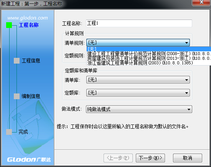Expand the 做法模式 dropdown
Viewport: 211px width, 167px height.
(x=139, y=109)
